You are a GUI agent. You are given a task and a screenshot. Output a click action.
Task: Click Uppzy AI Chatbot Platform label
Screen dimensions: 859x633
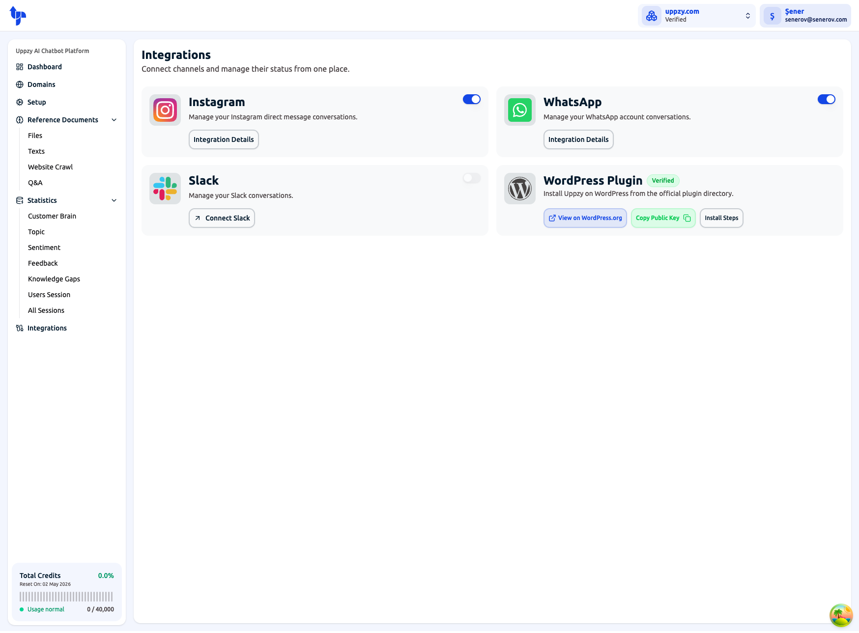(x=53, y=51)
